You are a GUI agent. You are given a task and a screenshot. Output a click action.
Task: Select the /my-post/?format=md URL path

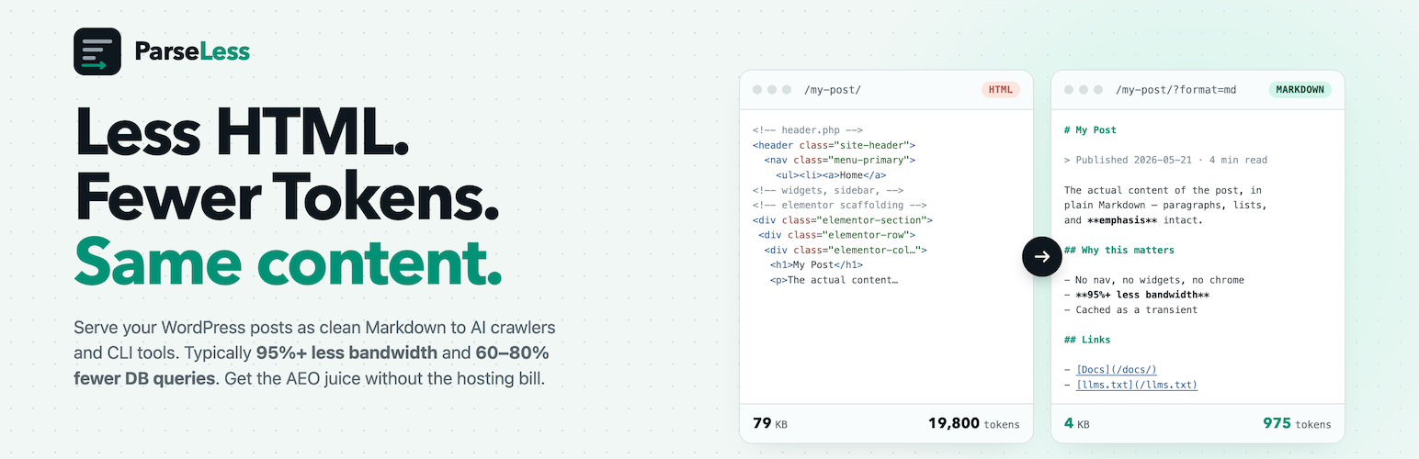pyautogui.click(x=1175, y=90)
